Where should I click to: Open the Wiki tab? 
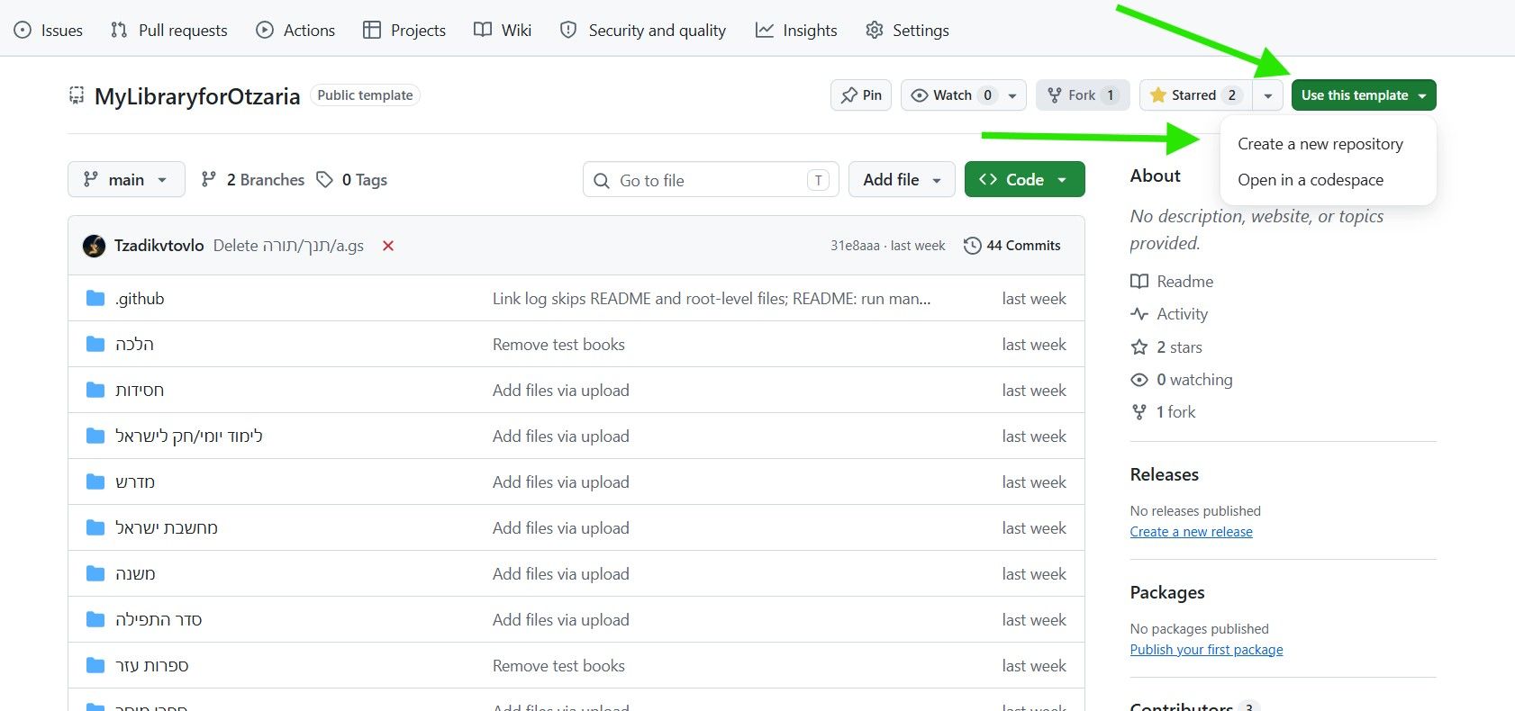(503, 30)
